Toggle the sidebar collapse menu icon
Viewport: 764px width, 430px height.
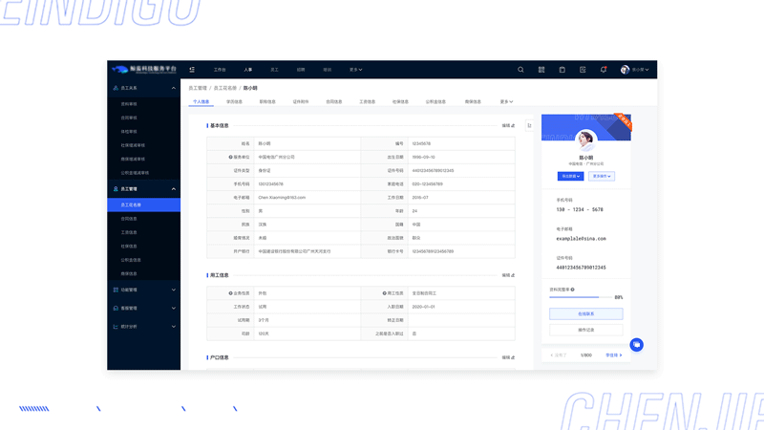click(192, 70)
